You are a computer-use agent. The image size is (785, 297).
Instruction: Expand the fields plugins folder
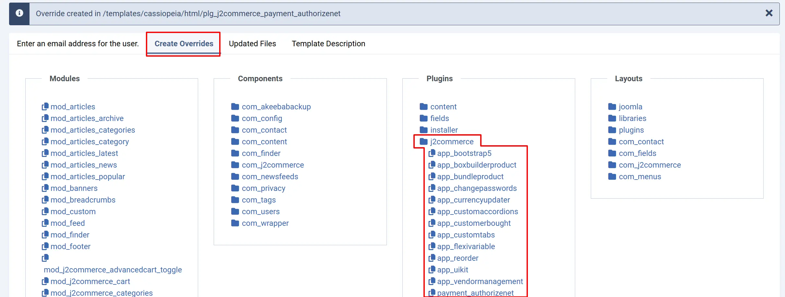pyautogui.click(x=434, y=118)
